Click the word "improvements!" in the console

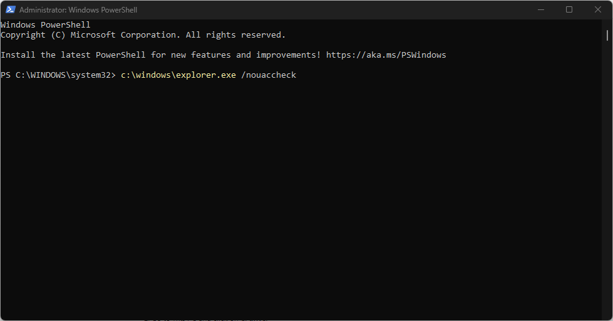click(x=288, y=55)
